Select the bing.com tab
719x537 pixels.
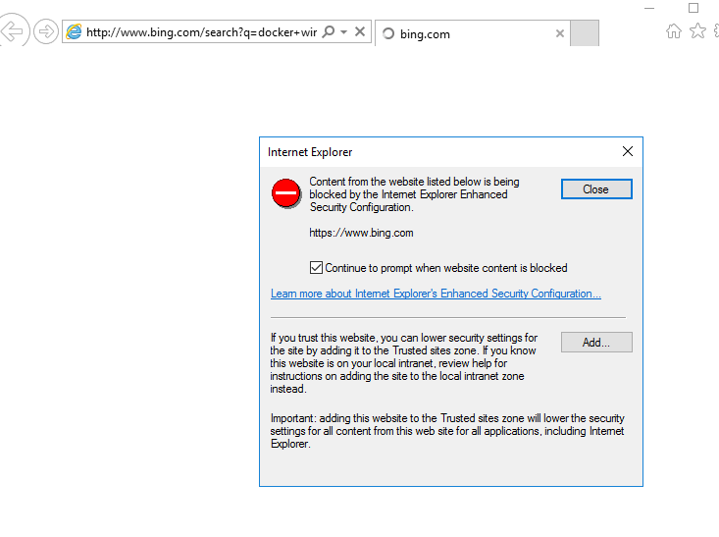coord(472,33)
